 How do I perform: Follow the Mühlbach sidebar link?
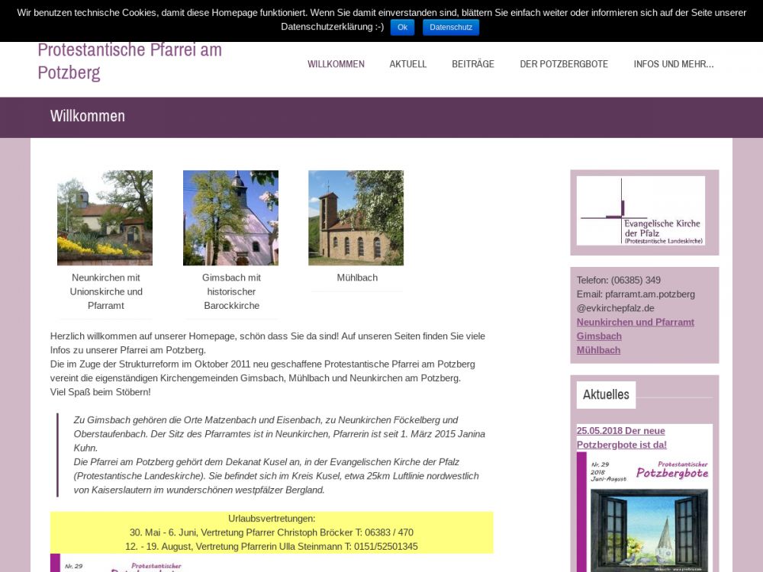pyautogui.click(x=598, y=350)
